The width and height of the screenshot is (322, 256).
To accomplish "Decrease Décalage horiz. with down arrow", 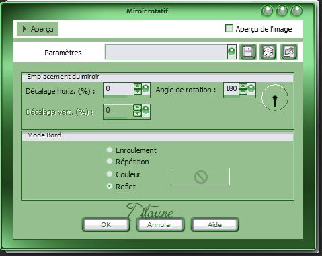I will tap(137, 92).
